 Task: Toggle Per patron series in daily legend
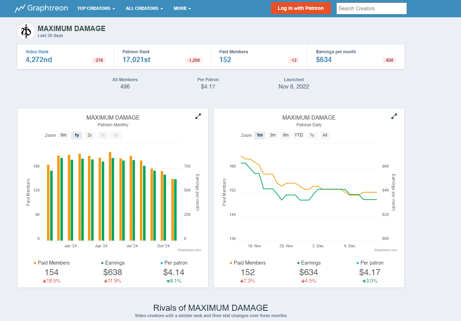pyautogui.click(x=370, y=263)
